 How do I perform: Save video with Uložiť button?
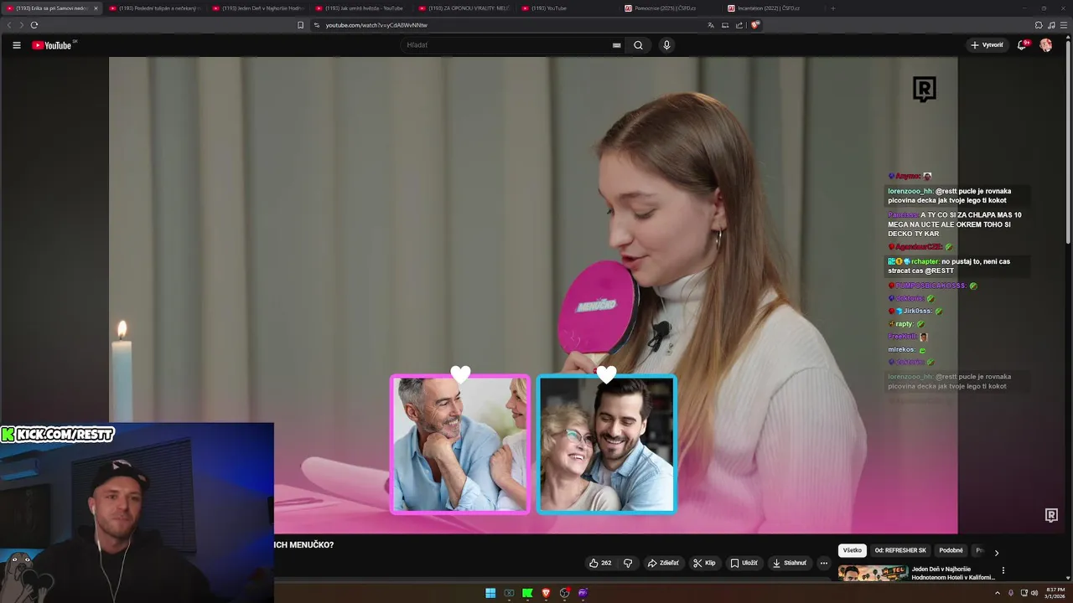pos(744,563)
